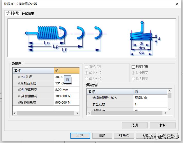Click the 值 column header in 弹簧参数
Viewport: 183px width, 143px height.
tap(150, 91)
